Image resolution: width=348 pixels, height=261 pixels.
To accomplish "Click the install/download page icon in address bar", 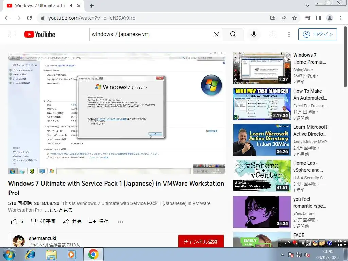I will (x=273, y=18).
